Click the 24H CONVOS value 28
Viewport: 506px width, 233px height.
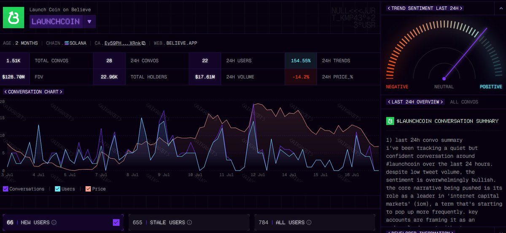pos(109,61)
